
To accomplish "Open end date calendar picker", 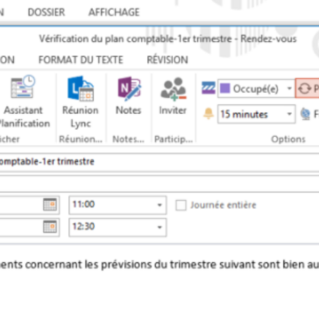I will coord(50,226).
